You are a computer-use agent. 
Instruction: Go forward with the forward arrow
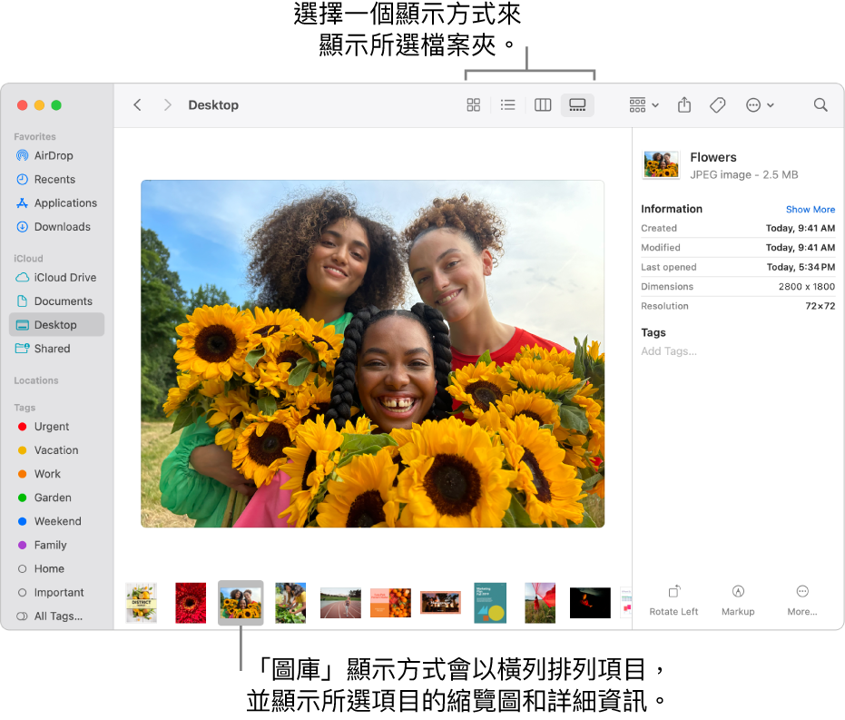pos(168,105)
